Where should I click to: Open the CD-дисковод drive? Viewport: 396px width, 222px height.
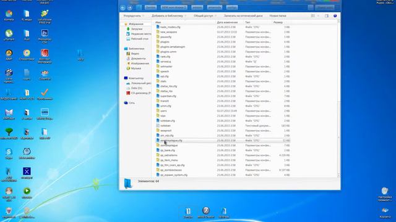[x=139, y=93]
